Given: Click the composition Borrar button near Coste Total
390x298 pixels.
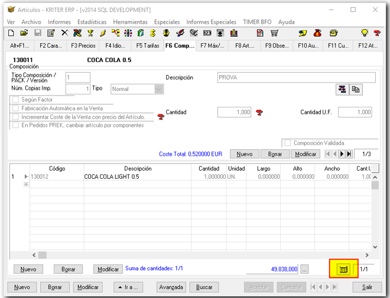Looking at the screenshot, I should coord(275,154).
